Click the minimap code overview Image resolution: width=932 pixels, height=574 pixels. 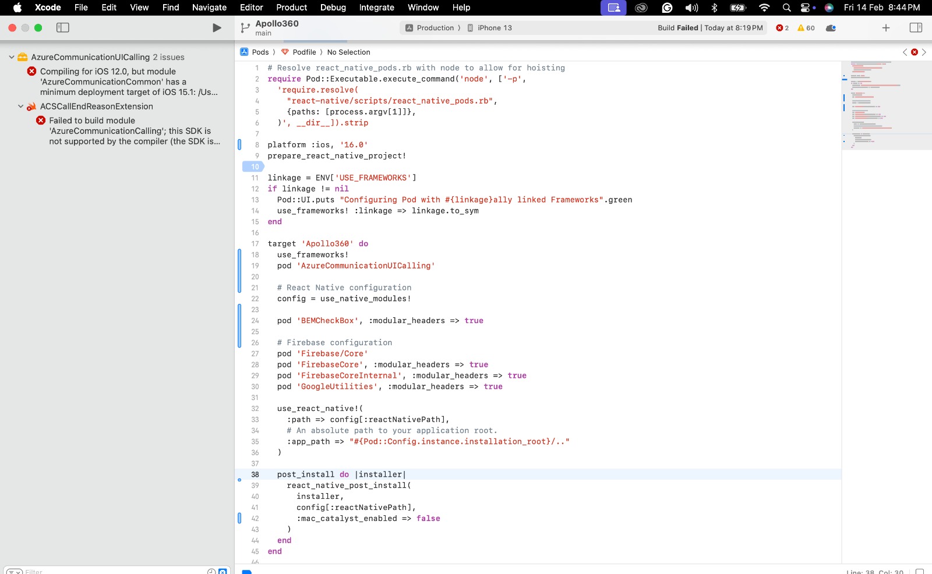(887, 105)
